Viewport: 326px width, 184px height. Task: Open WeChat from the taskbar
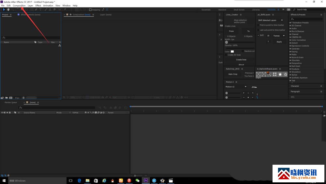(x=138, y=180)
